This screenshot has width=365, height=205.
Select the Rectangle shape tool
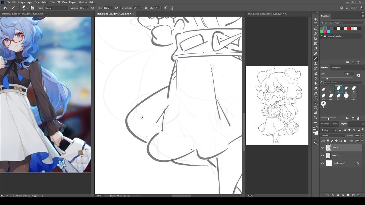[x=315, y=108]
